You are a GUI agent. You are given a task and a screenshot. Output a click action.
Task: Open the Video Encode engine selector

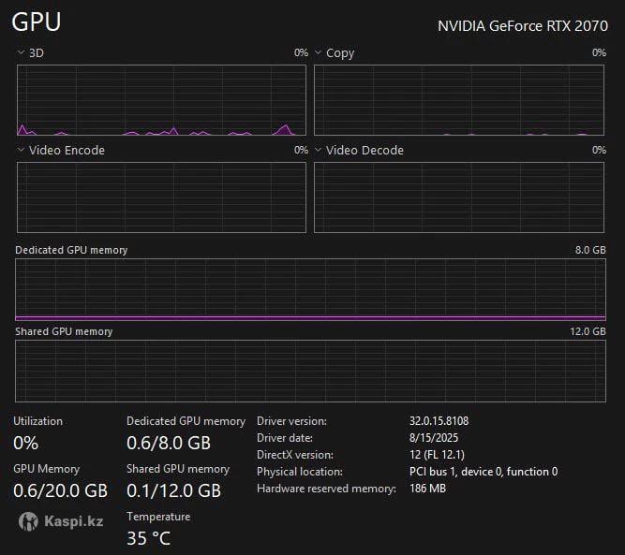click(21, 150)
